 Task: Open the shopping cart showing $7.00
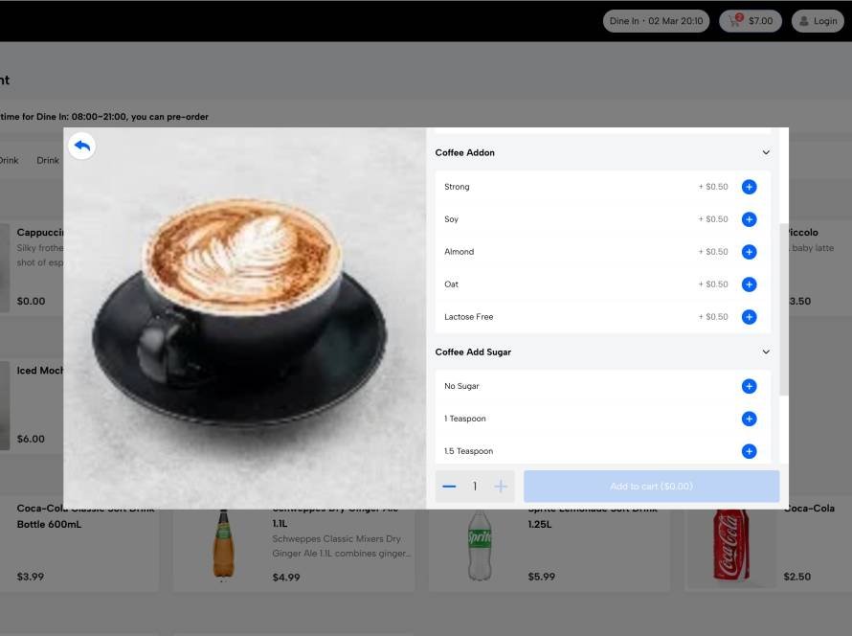751,21
